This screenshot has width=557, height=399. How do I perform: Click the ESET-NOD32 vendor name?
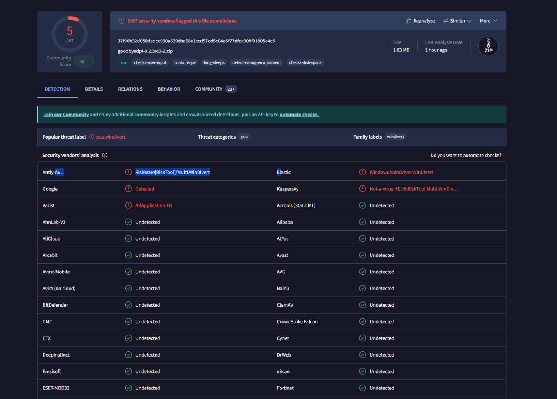(x=56, y=388)
